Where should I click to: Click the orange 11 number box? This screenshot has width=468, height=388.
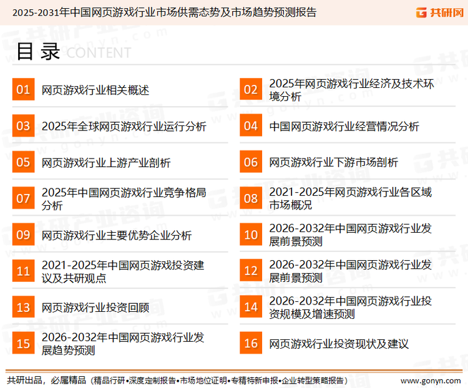[x=23, y=271]
